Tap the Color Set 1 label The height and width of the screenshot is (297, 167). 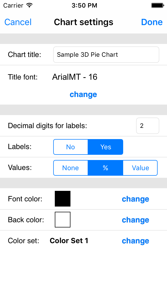coord(69,241)
